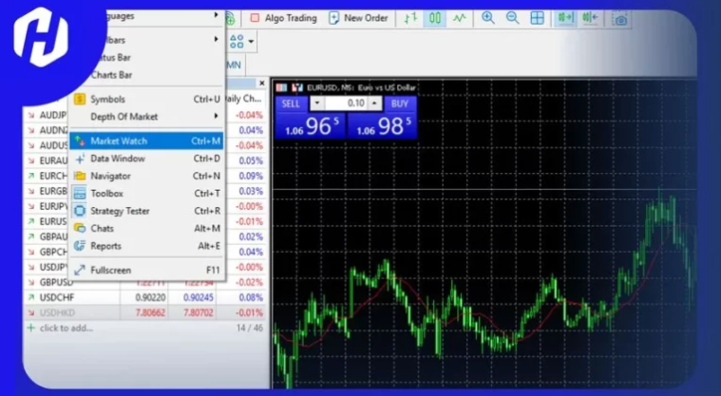Screen dimensions: 721x396
Task: Expand the Depth Of Market submenu
Action: (x=146, y=117)
